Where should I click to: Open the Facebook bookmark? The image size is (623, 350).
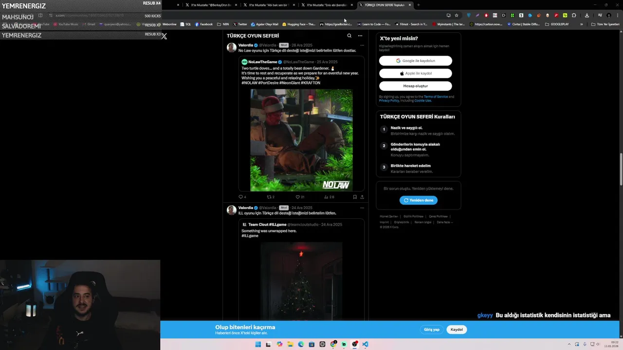tap(204, 24)
